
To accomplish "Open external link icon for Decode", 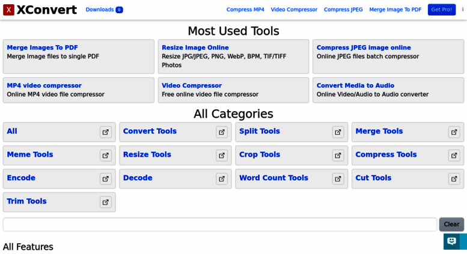I will (x=222, y=179).
